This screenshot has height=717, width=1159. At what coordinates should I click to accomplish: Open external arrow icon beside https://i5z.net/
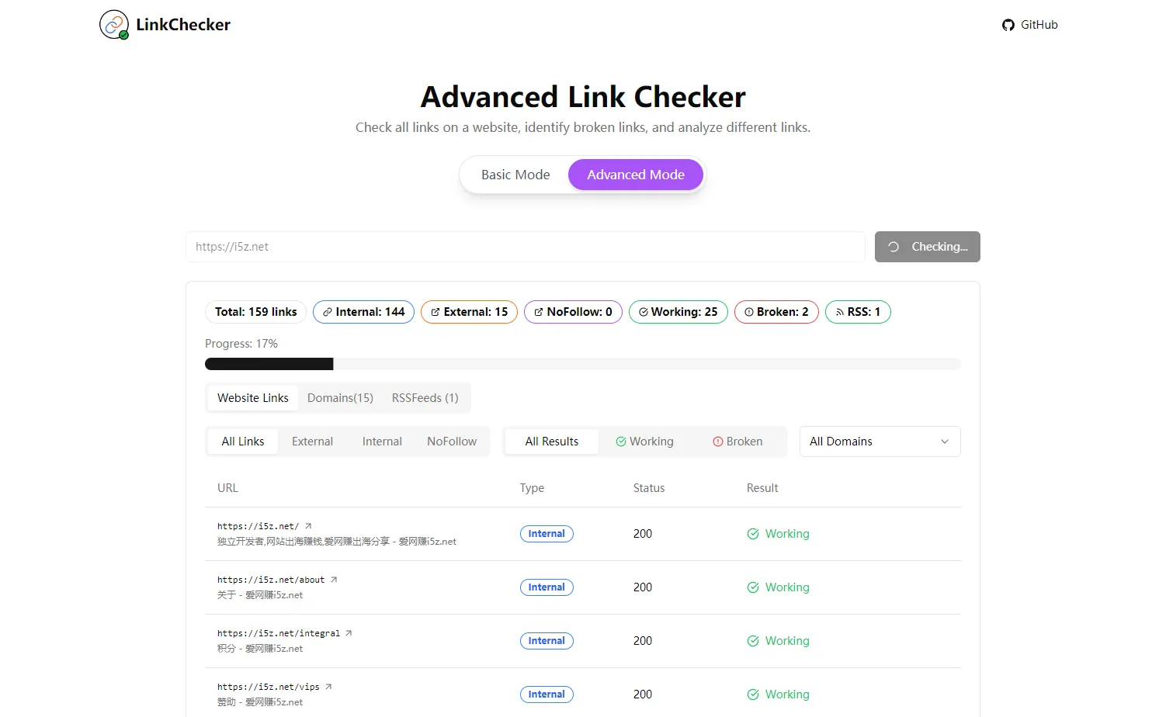click(x=308, y=526)
